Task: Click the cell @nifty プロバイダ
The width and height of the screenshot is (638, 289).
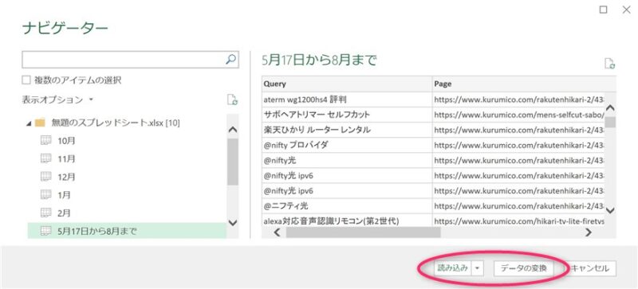Action: click(347, 145)
